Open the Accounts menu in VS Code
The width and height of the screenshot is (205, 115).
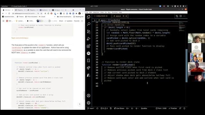[88, 96]
